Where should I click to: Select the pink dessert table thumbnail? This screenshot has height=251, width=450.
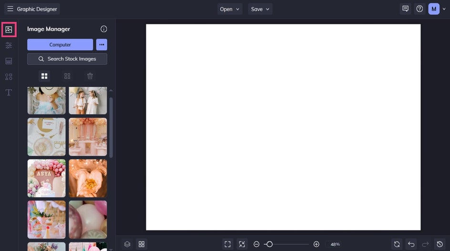[x=88, y=137]
